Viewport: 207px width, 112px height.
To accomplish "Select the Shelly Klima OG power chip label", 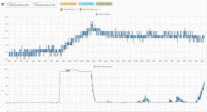I will click(91, 10).
